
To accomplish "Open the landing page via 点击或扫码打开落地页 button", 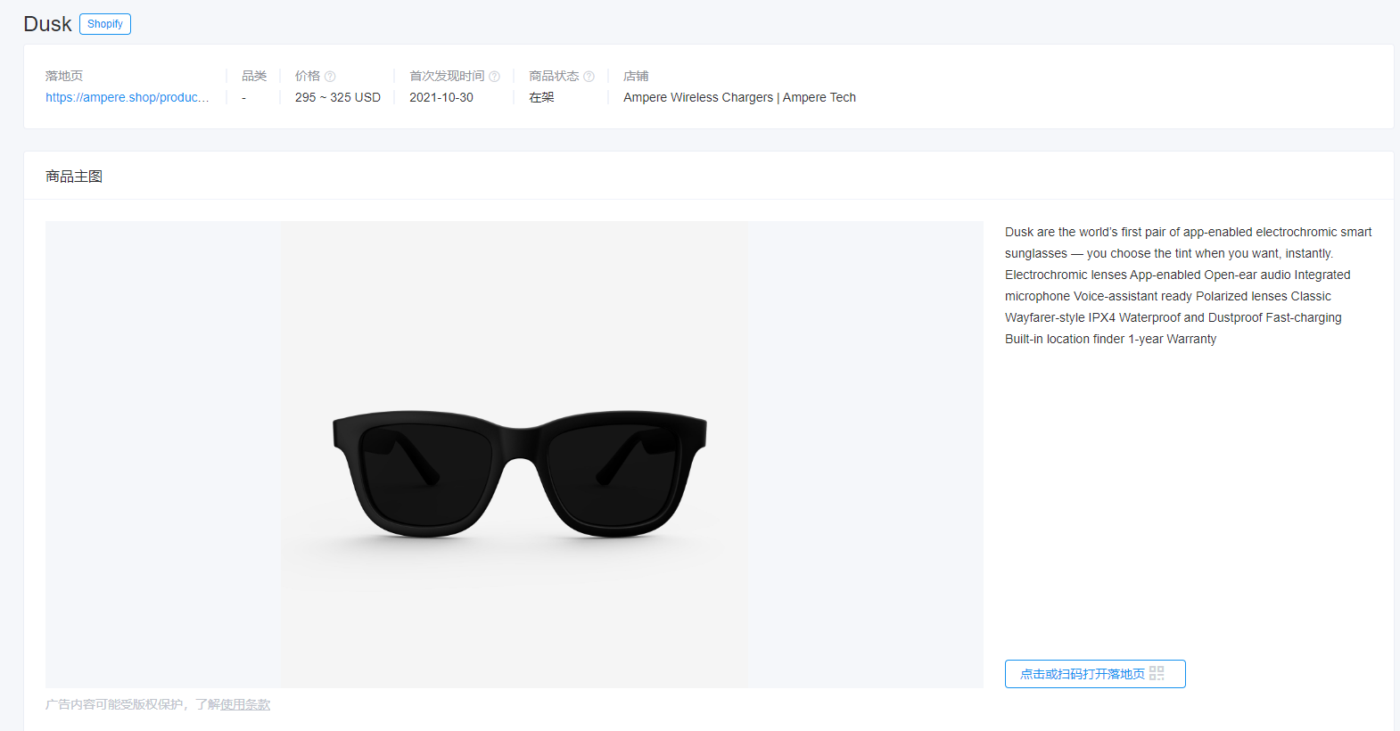I will [1095, 674].
